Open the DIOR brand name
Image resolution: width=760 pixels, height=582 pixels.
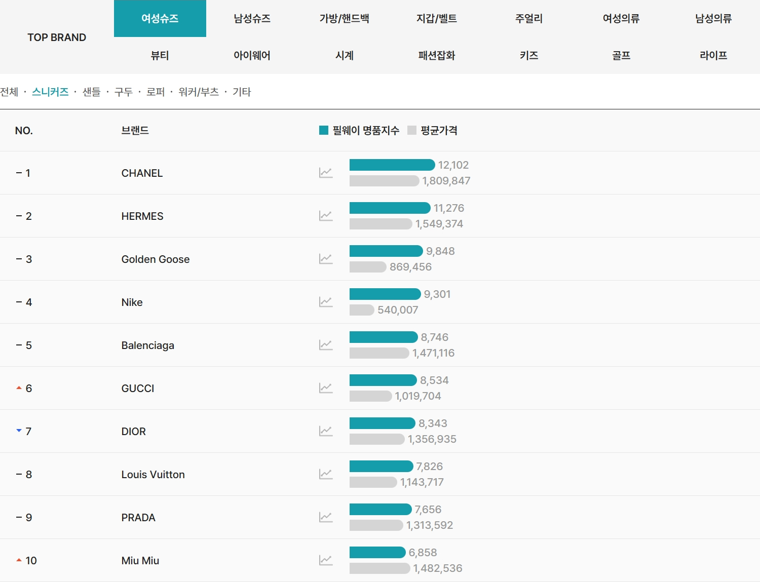point(133,432)
